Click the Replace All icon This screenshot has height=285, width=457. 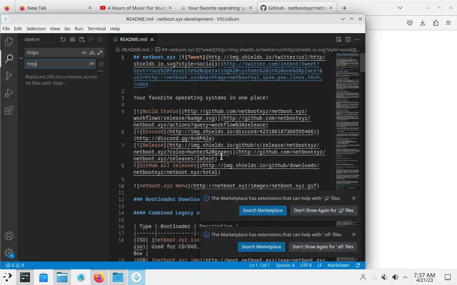tap(101, 64)
